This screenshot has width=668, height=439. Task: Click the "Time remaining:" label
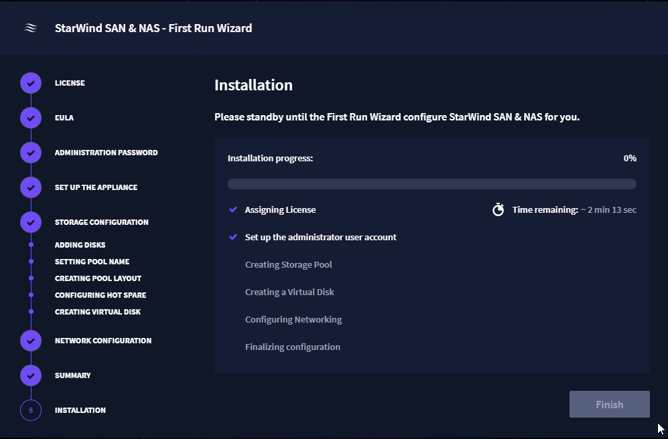[545, 209]
